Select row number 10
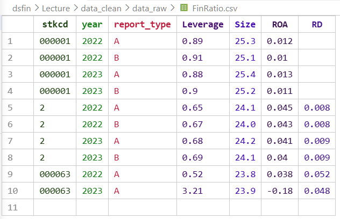Screen dimensions: 340x219 (17, 191)
